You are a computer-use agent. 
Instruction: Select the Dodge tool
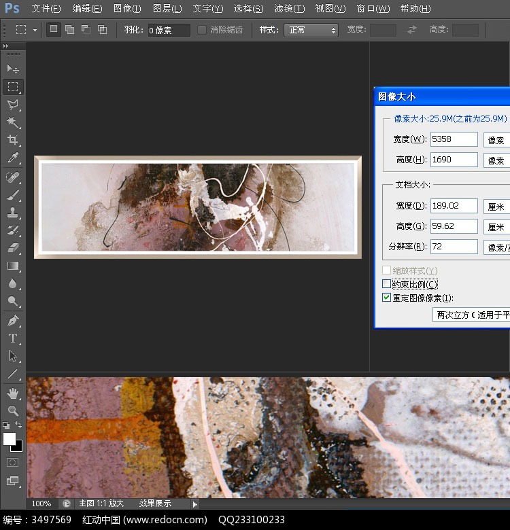pos(13,301)
